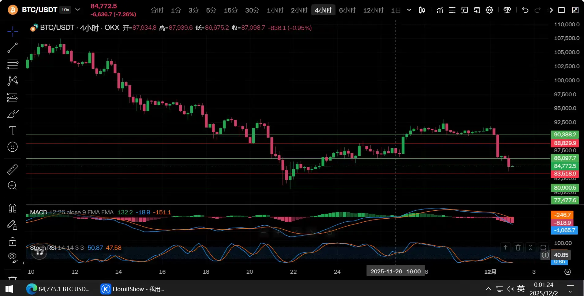Switch to the Edge BTC USD taskbar window
Image resolution: width=584 pixels, height=296 pixels.
58,289
